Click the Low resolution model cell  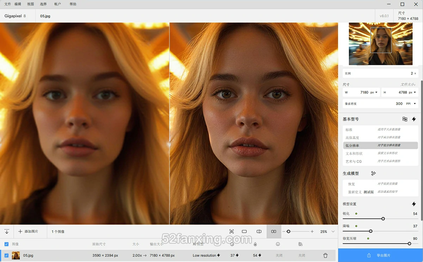[x=206, y=255]
